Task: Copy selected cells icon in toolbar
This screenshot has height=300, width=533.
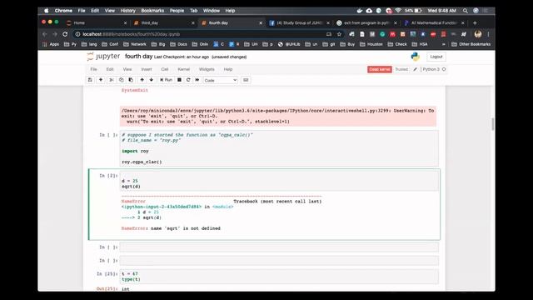Action: [x=121, y=80]
